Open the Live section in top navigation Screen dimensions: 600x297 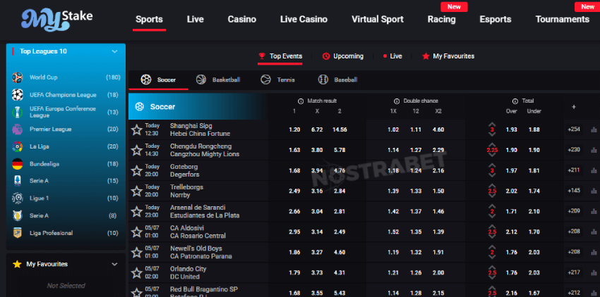(x=195, y=20)
